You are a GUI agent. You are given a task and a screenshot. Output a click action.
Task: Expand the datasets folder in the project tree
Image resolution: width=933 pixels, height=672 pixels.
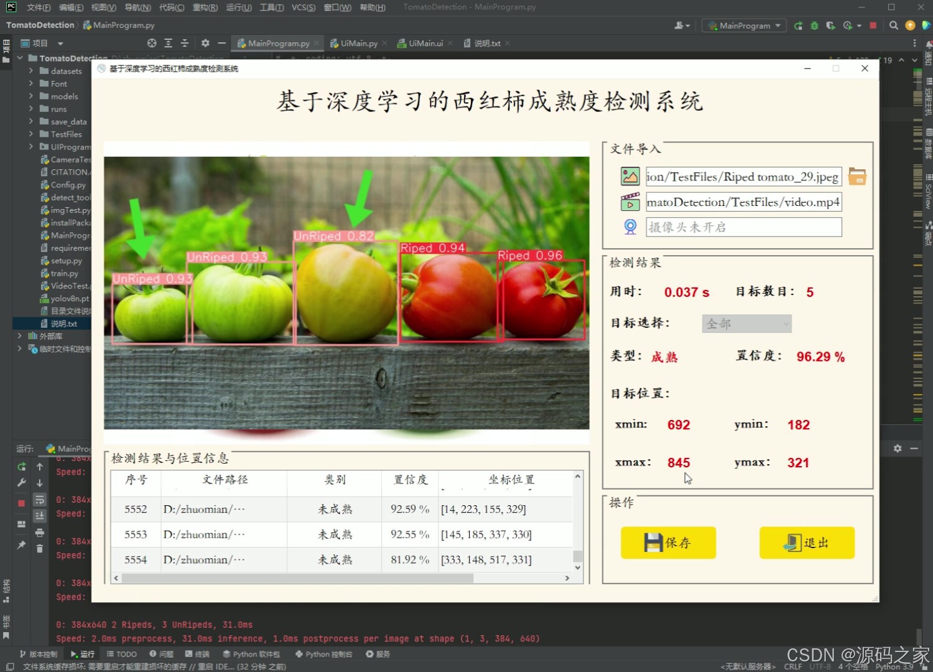coord(30,70)
